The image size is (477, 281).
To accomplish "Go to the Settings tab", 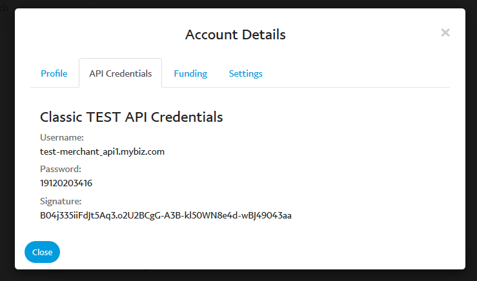I will pyautogui.click(x=245, y=73).
